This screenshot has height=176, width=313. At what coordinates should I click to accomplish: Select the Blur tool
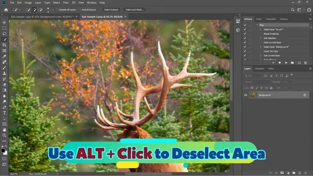4,96
